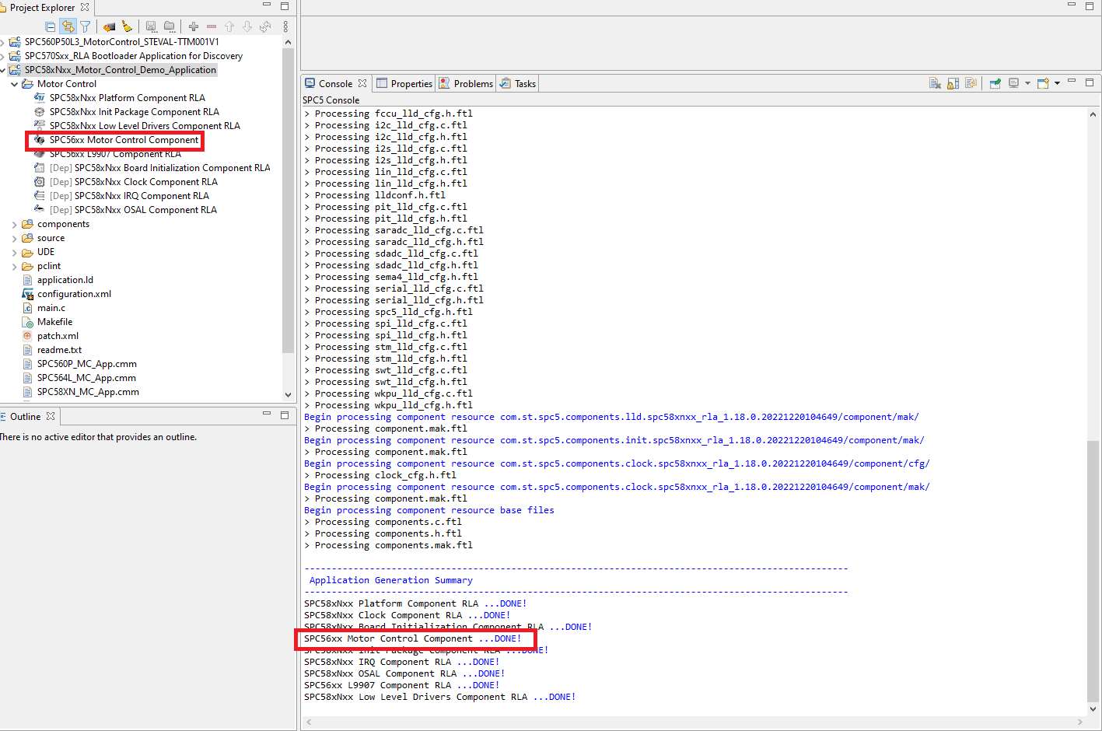Filter the Project Explorer with the funnel icon

click(x=84, y=26)
